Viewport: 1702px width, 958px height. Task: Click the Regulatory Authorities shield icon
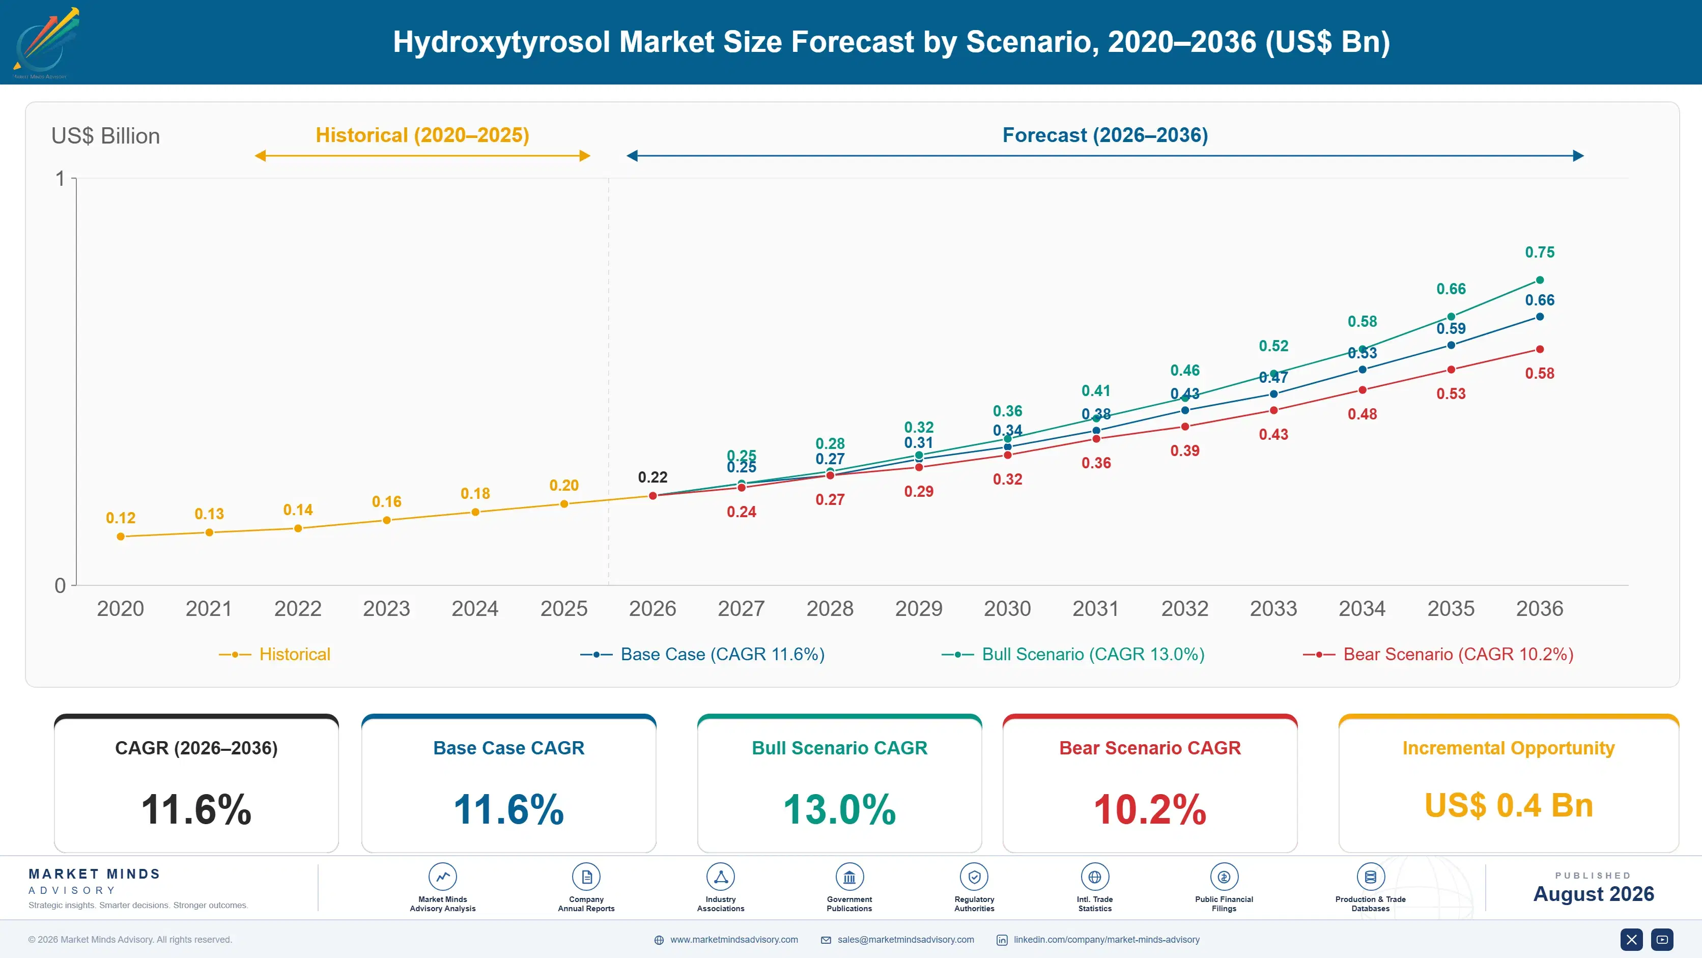coord(974,877)
